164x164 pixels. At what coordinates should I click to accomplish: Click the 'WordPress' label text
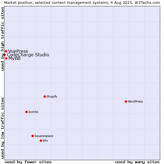(x=135, y=101)
